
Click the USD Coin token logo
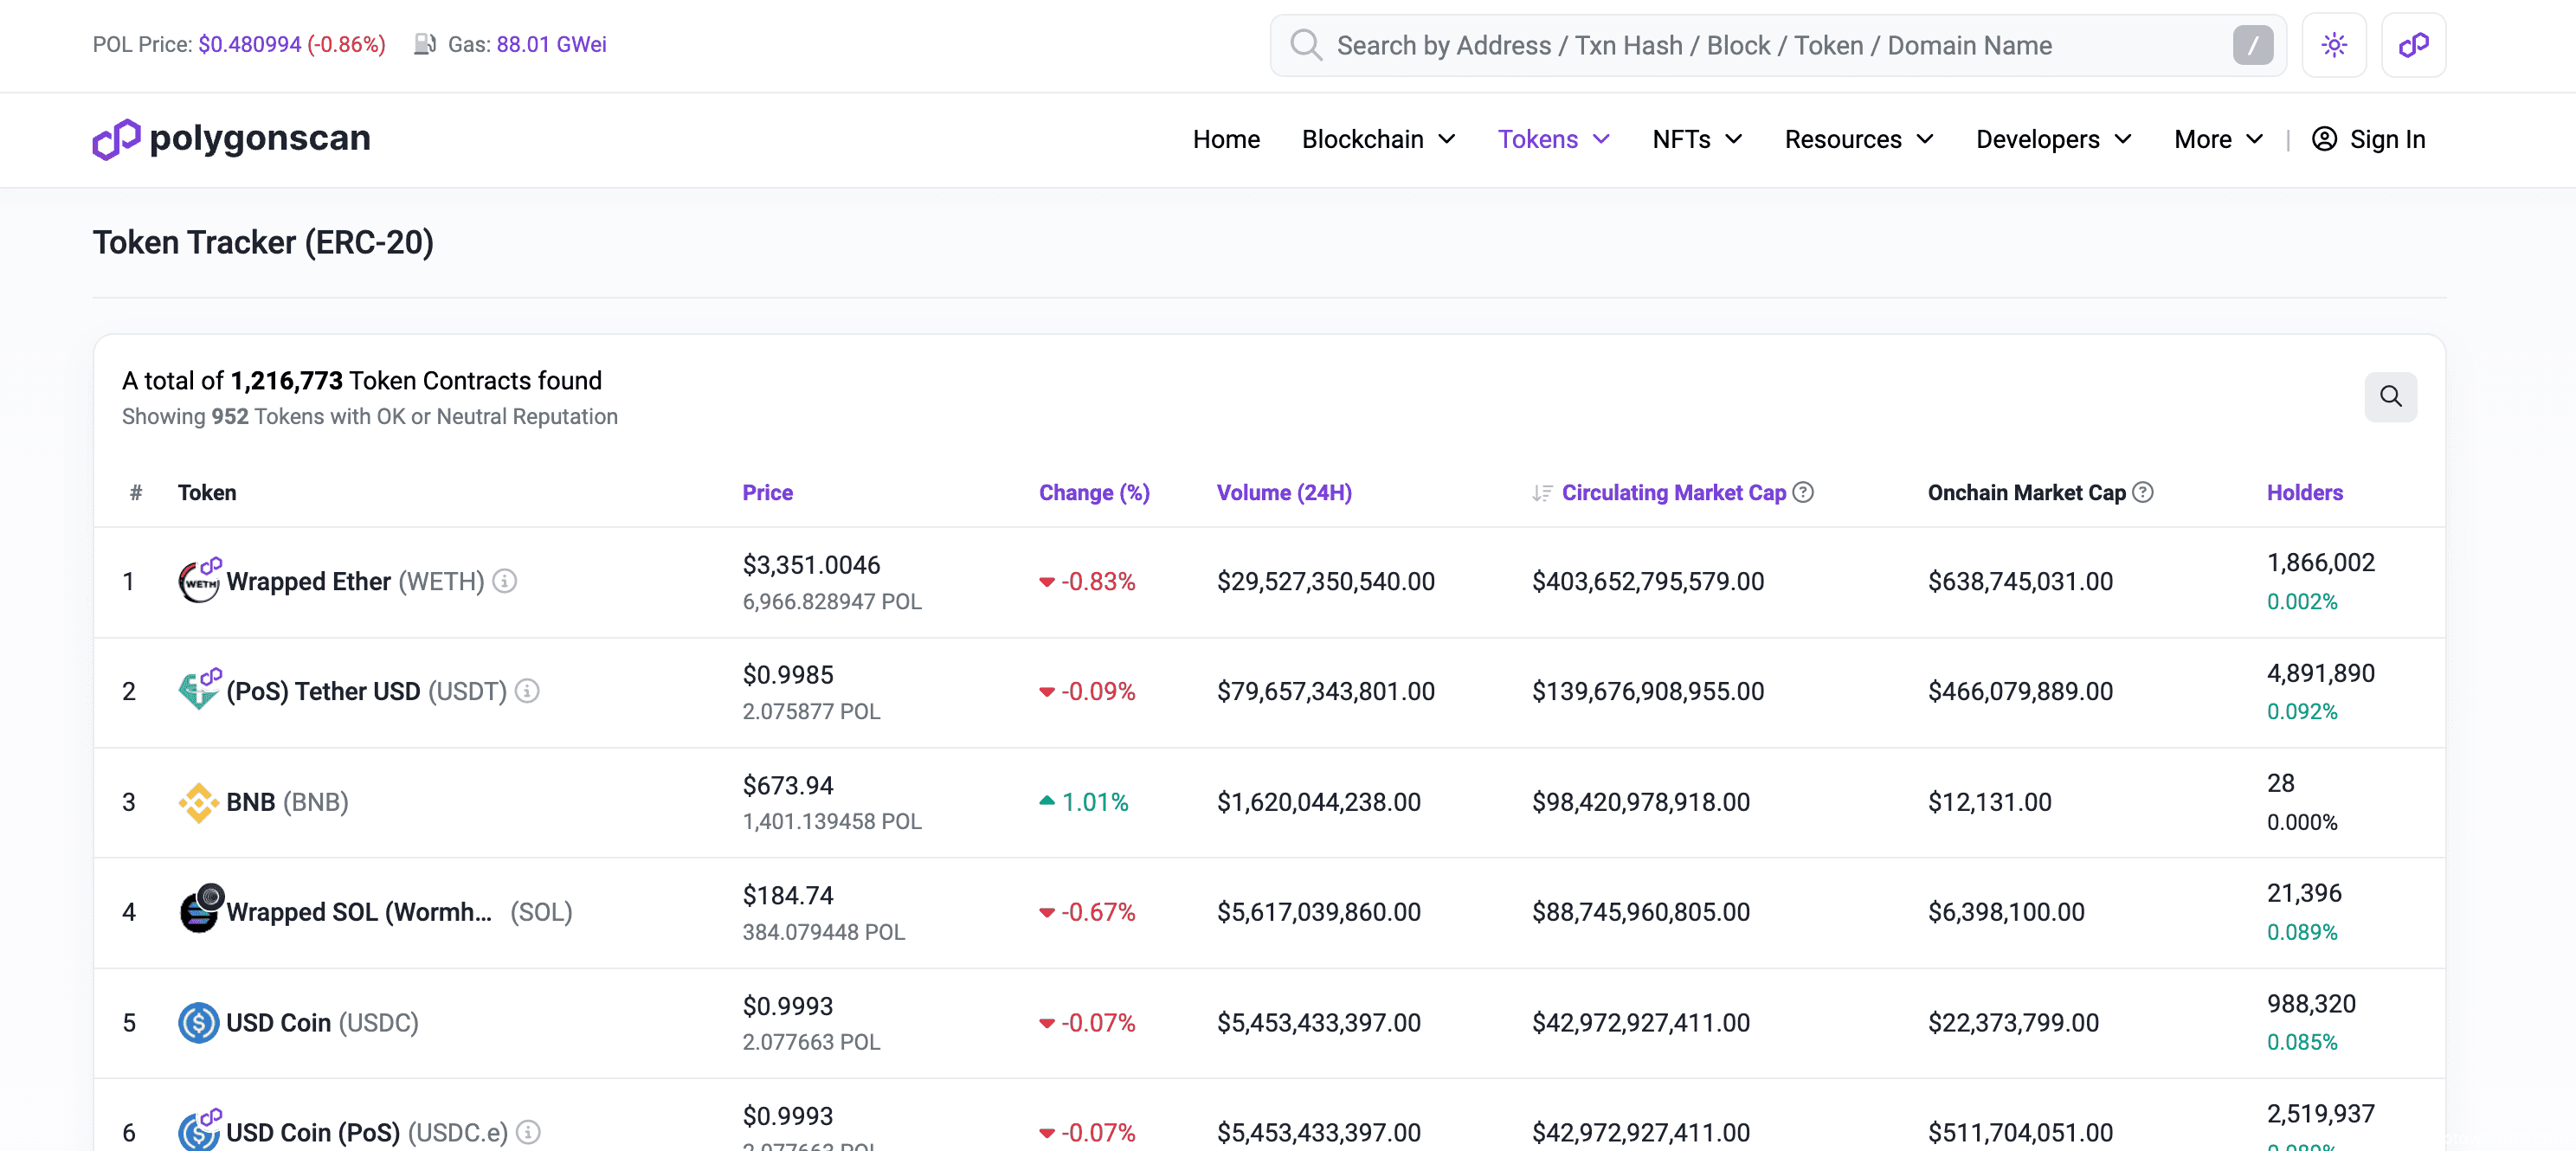[x=198, y=1022]
